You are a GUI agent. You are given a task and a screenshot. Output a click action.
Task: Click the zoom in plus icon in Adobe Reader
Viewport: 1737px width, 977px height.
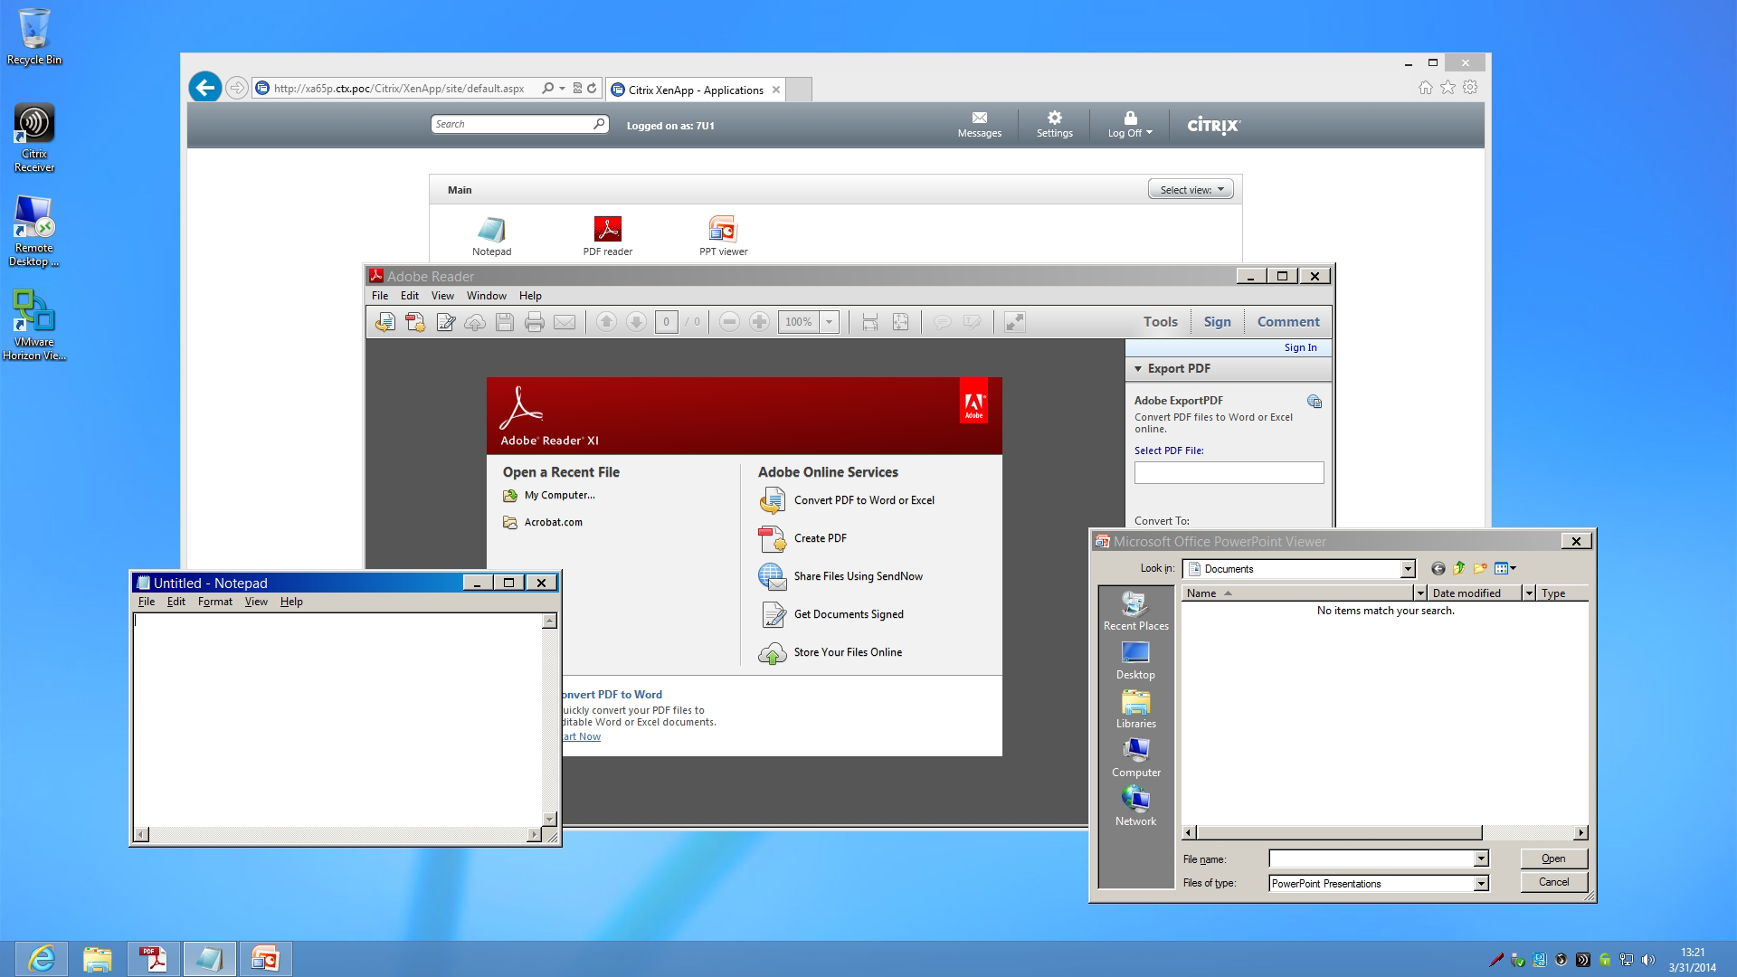(760, 322)
